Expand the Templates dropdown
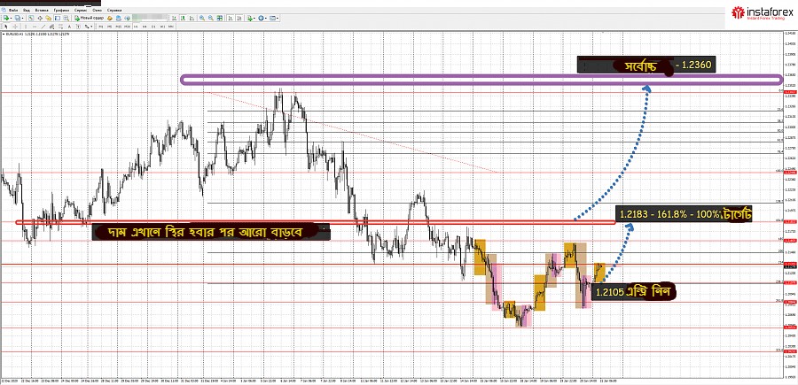 coord(278,19)
